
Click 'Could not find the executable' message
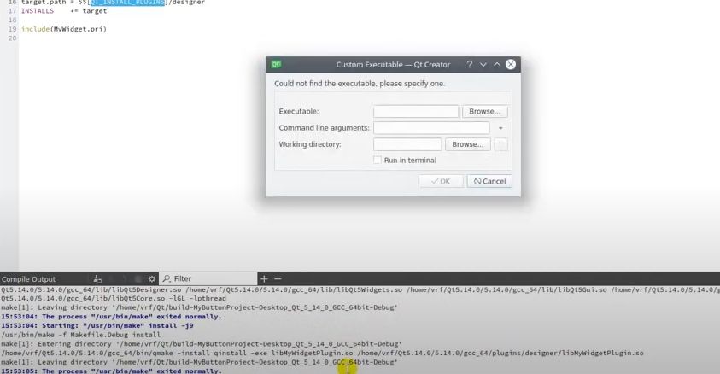tap(360, 84)
